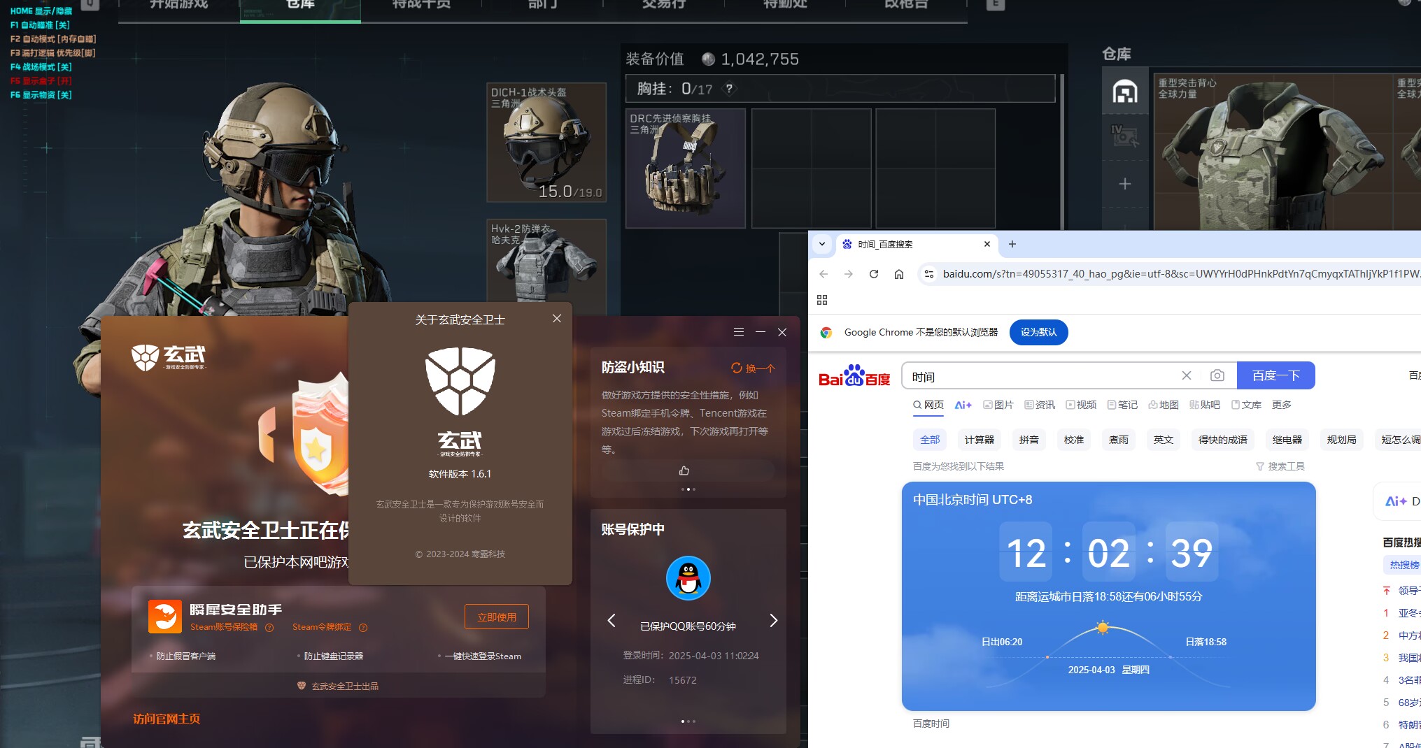This screenshot has width=1421, height=748.
Task: Switch to the 图片 search tab
Action: coord(998,405)
